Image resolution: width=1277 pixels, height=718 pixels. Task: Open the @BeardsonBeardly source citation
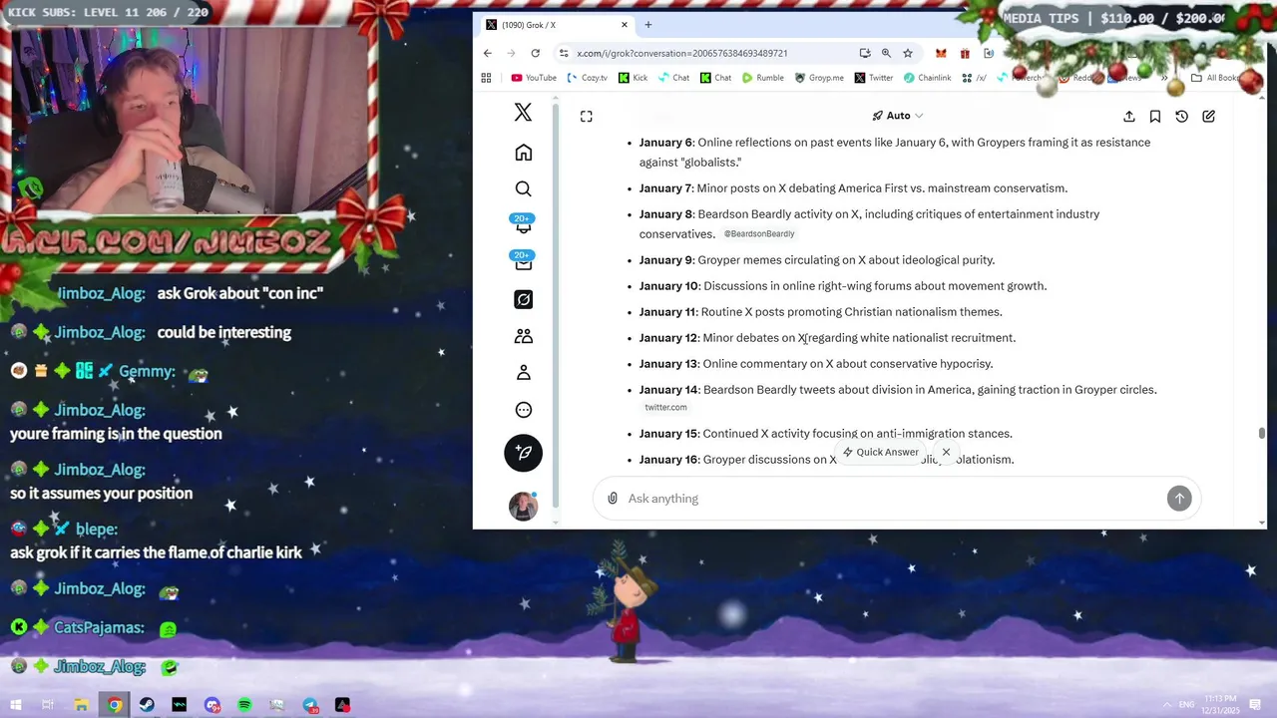[x=759, y=233]
